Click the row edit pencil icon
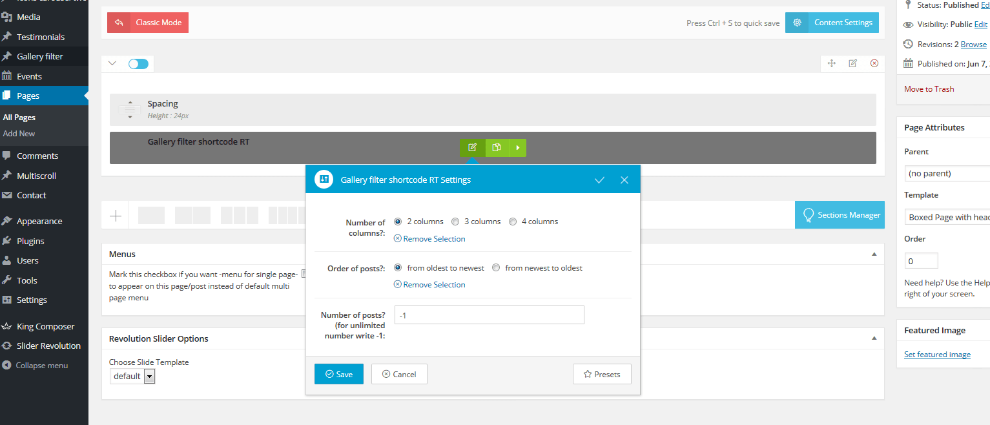 click(852, 63)
